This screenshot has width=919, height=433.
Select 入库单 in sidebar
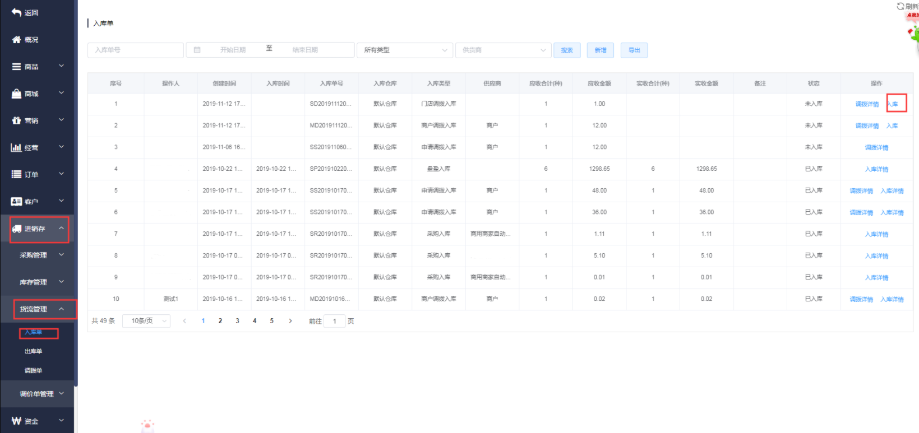click(33, 332)
